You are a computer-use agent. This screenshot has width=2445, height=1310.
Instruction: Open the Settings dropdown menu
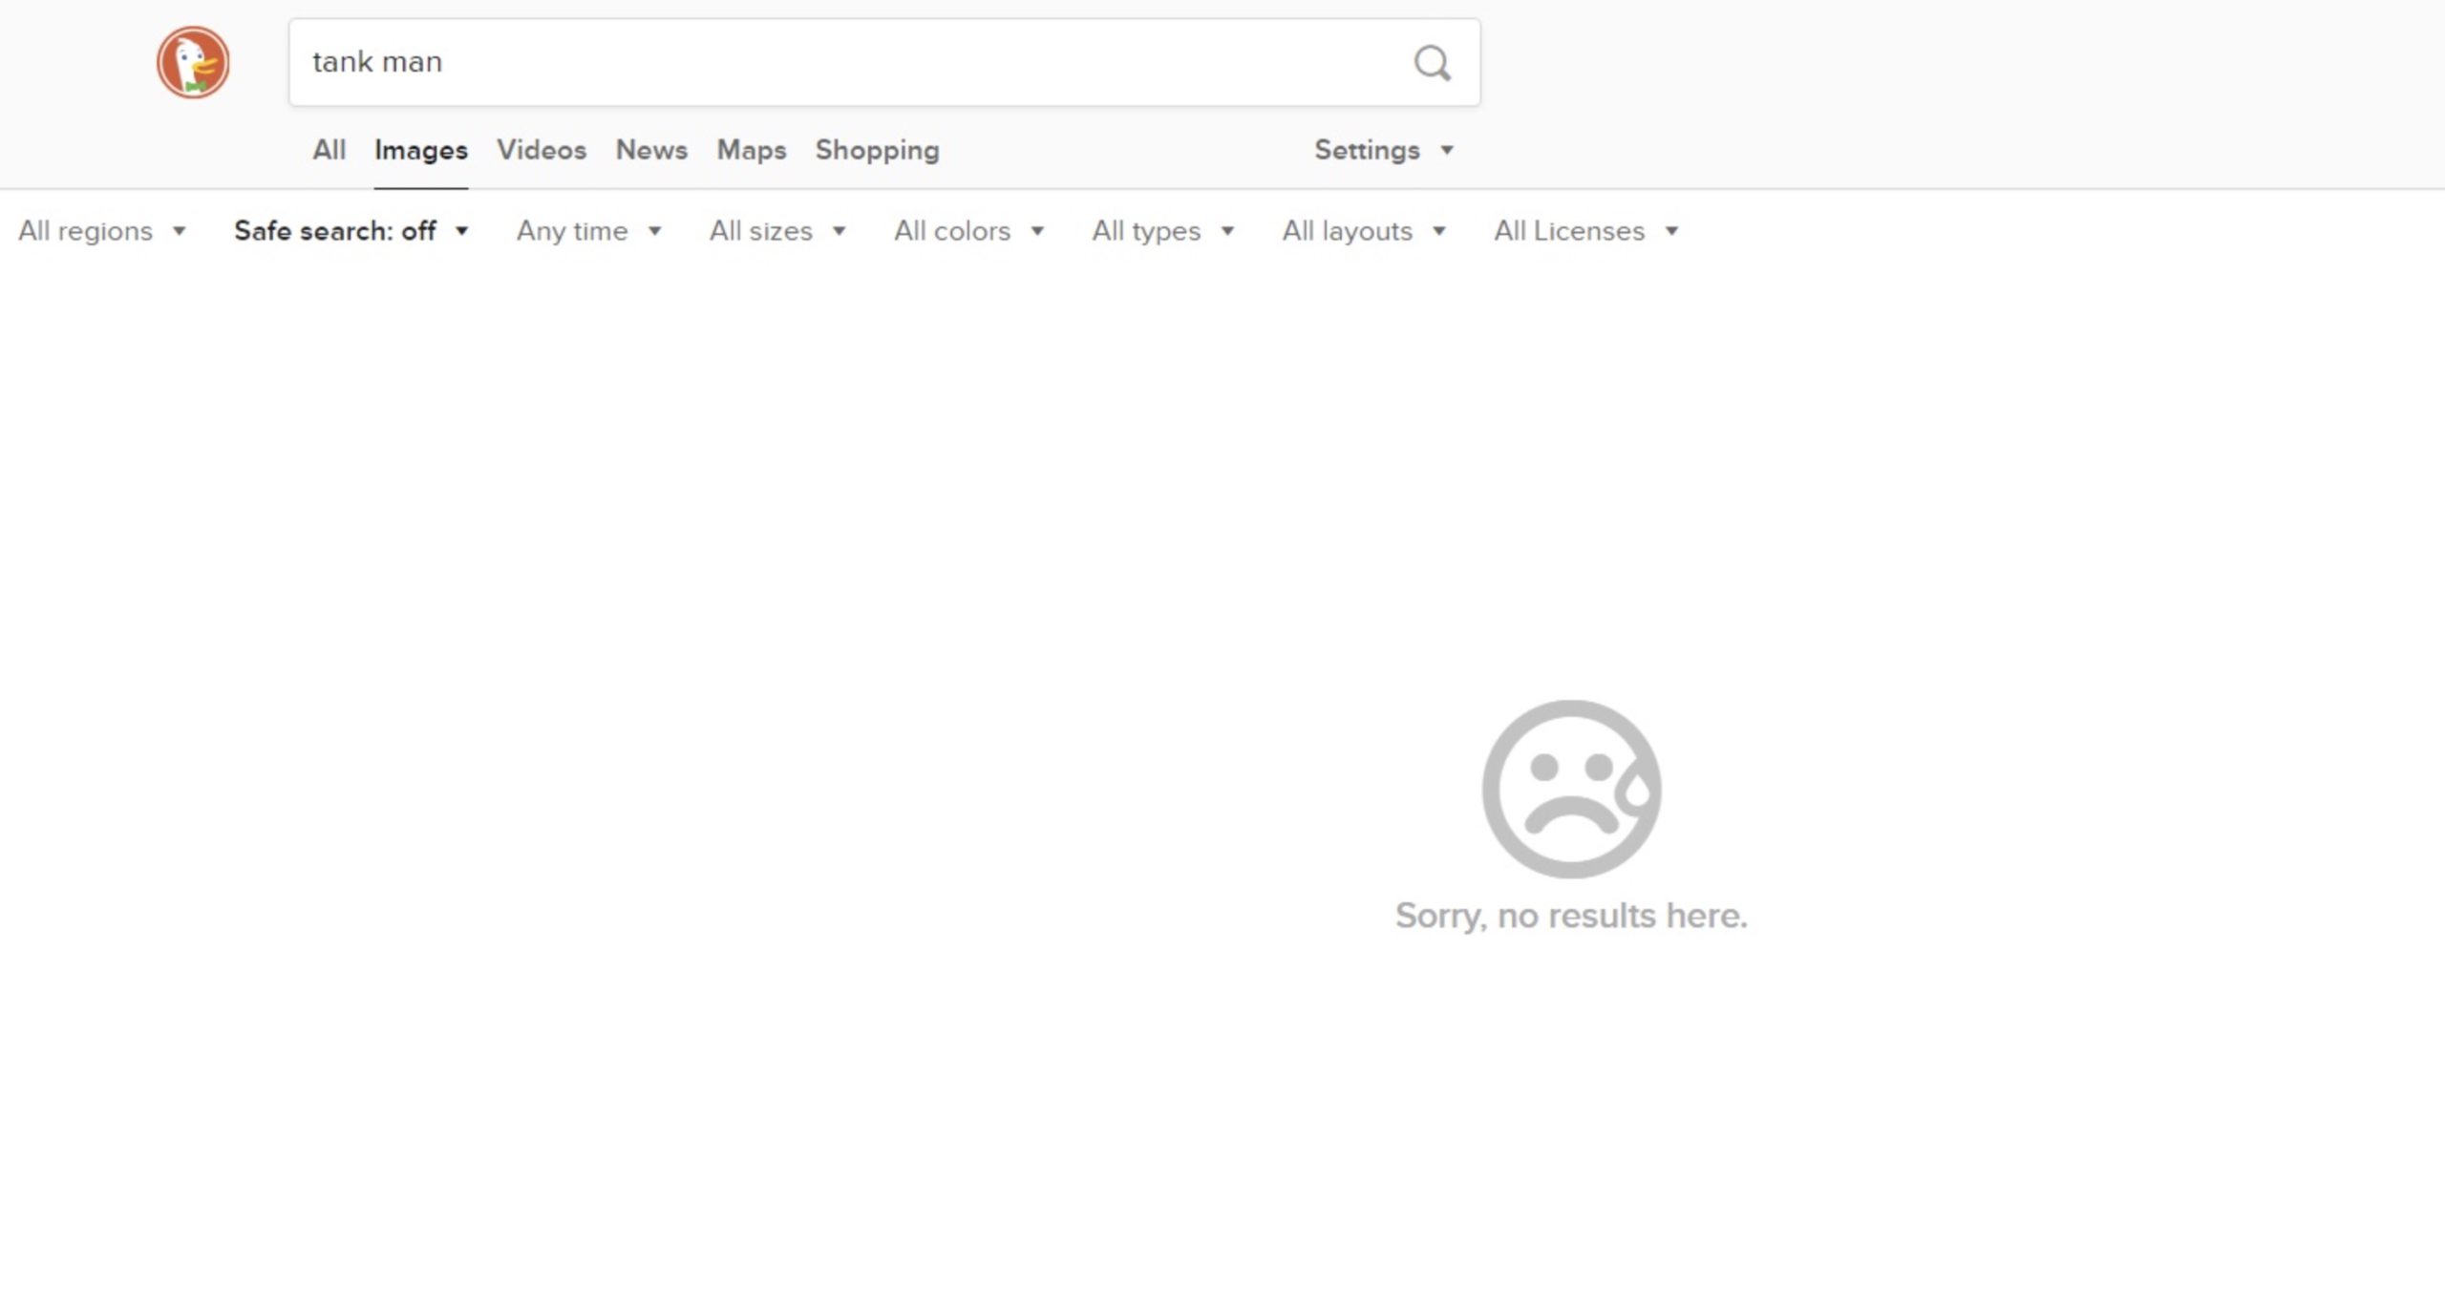[1383, 150]
